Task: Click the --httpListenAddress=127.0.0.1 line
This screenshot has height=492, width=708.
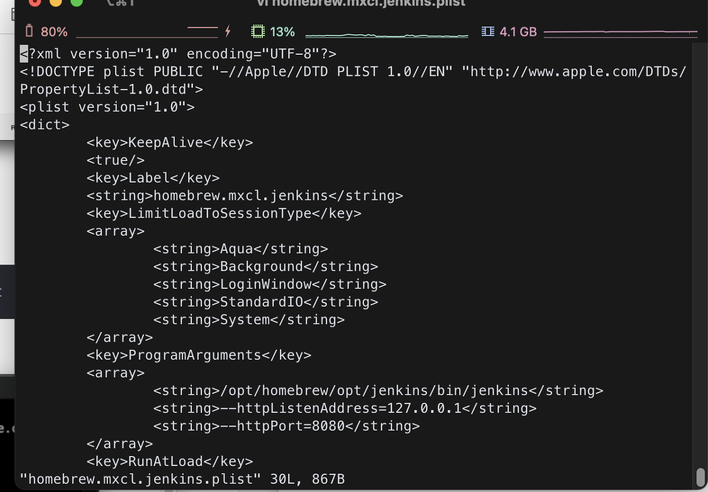Action: [x=345, y=408]
